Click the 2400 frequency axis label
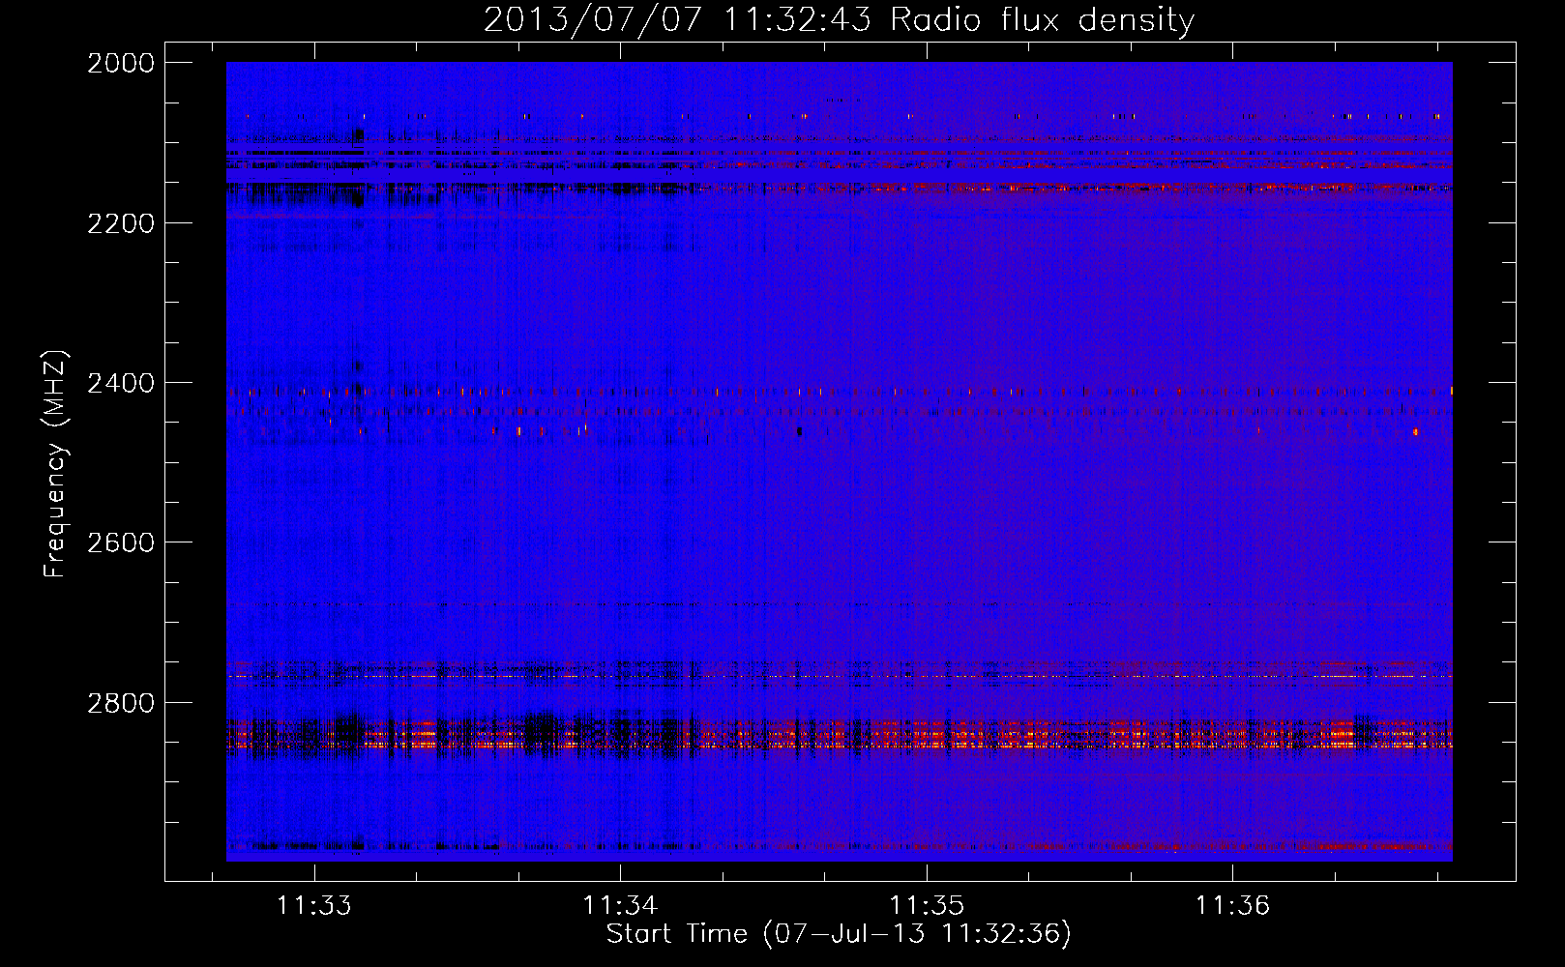This screenshot has height=967, width=1565. [121, 383]
